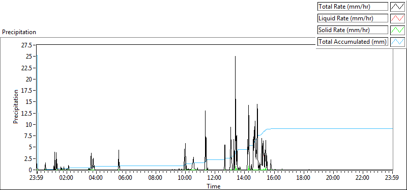Image resolution: width=407 pixels, height=190 pixels.
Task: Click the 2.5 y-axis value
Action: pos(28,158)
